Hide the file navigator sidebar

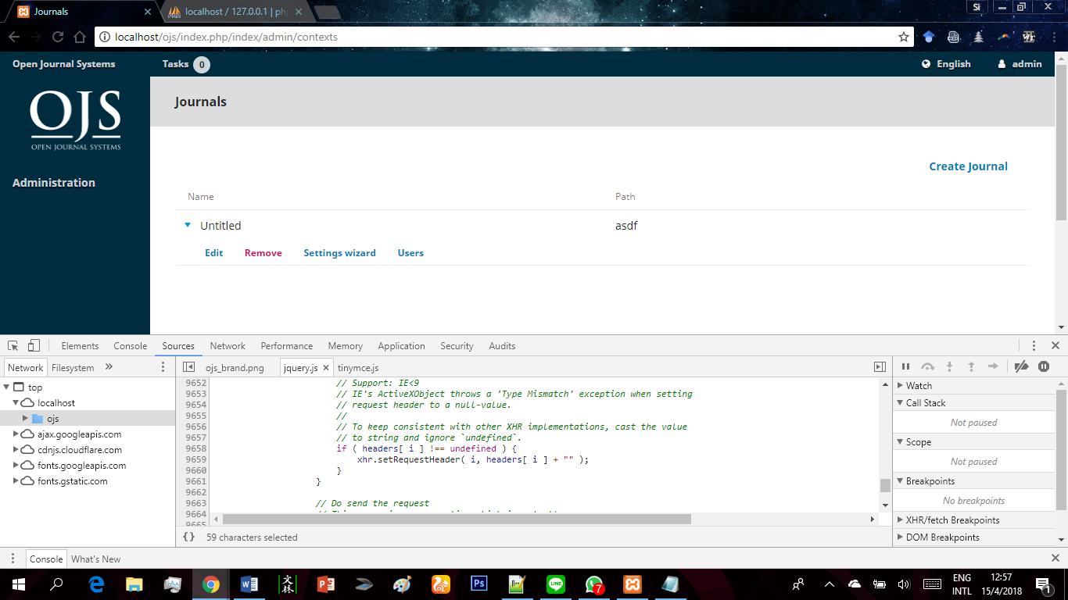point(188,367)
